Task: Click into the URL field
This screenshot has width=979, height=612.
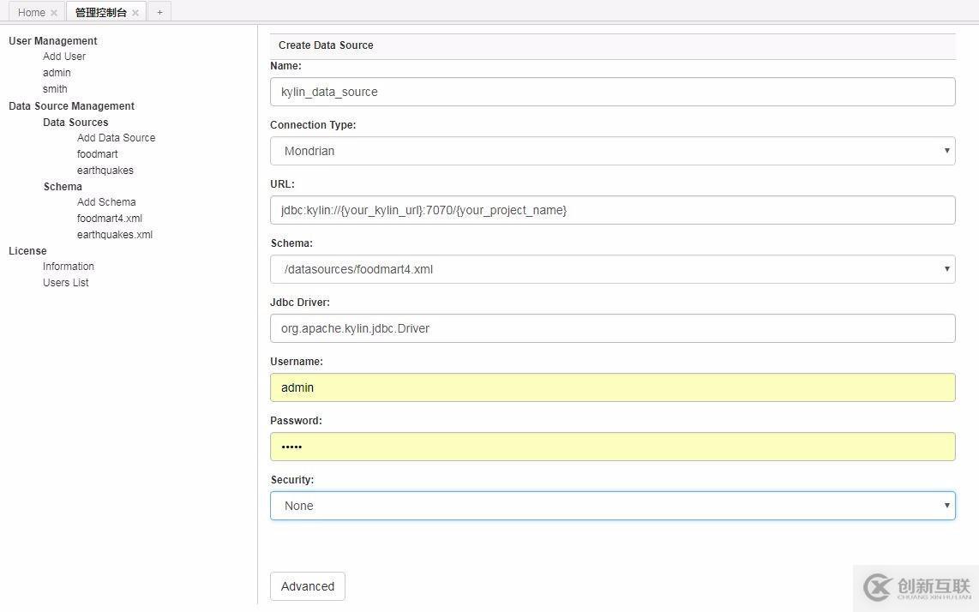Action: click(612, 210)
